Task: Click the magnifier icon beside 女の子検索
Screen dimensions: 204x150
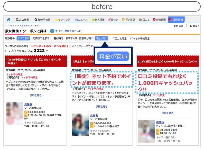Action: pyautogui.click(x=36, y=20)
